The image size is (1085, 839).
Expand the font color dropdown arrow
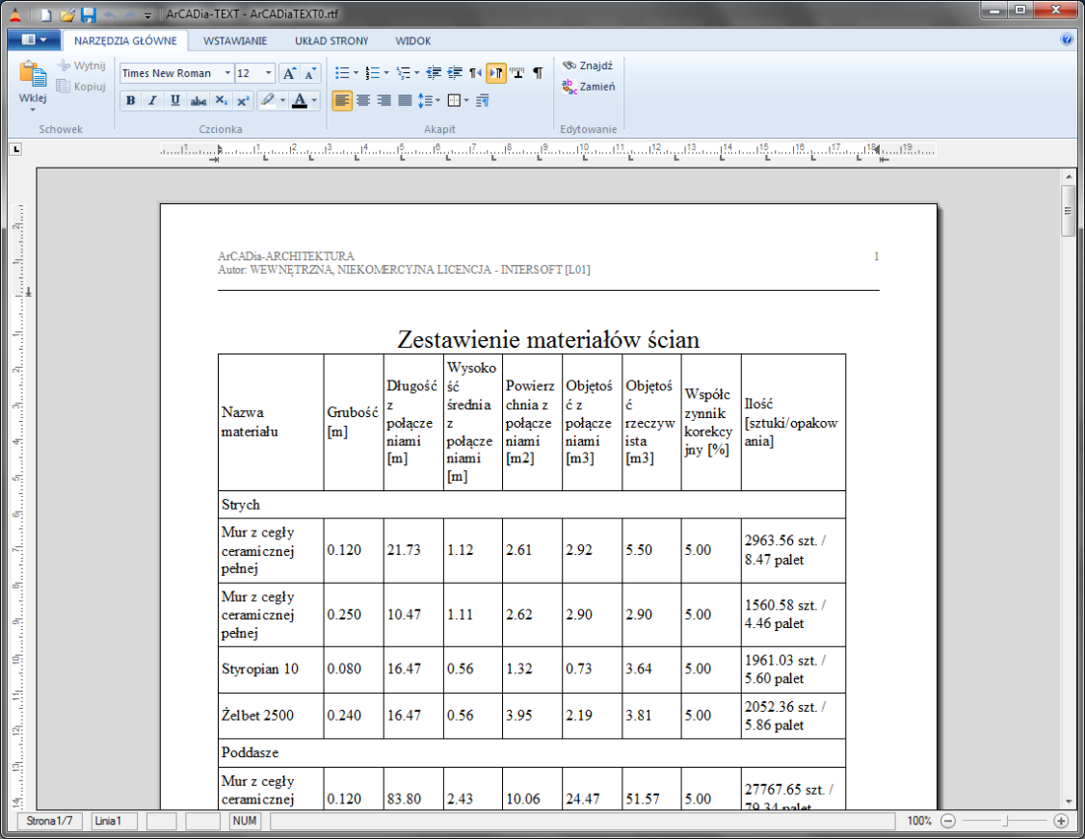click(x=314, y=101)
